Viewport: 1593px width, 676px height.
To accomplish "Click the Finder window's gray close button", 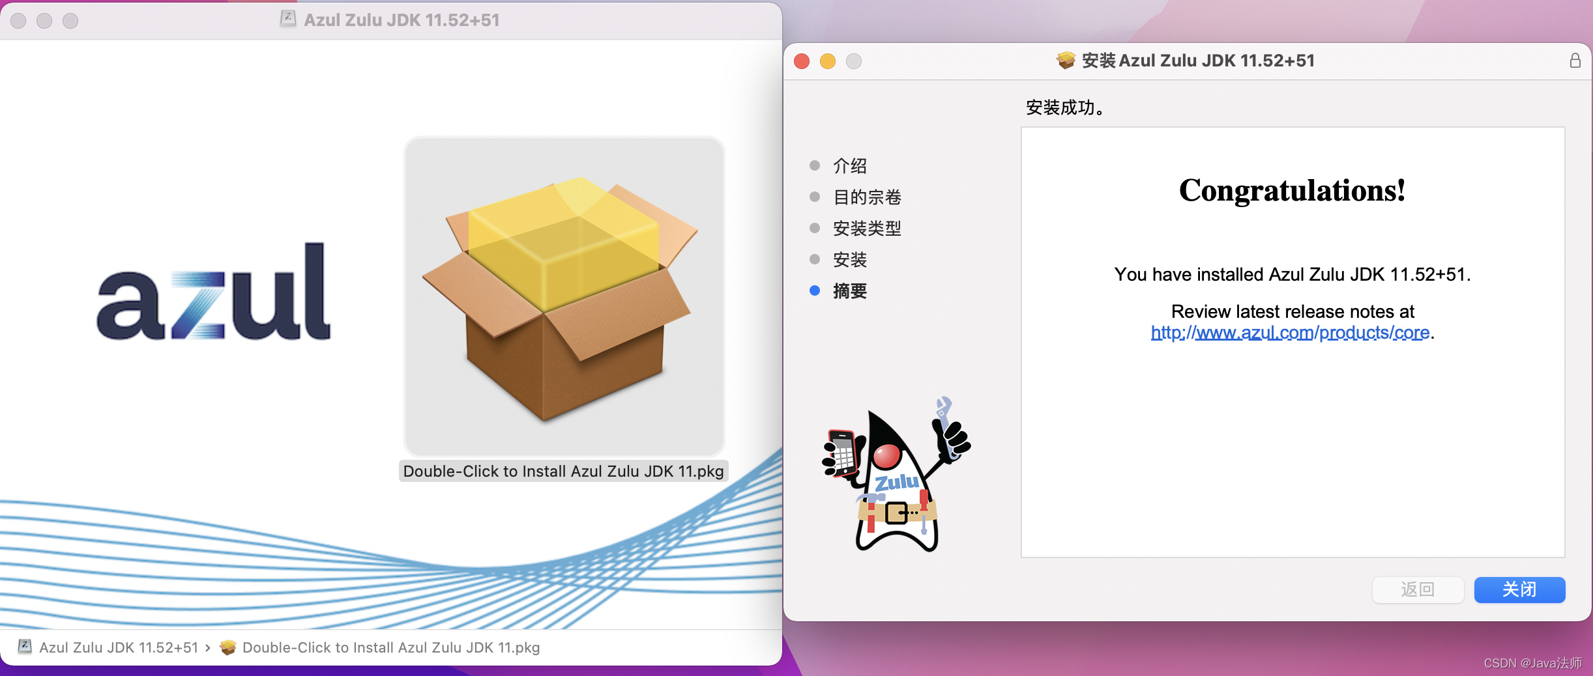I will (18, 21).
